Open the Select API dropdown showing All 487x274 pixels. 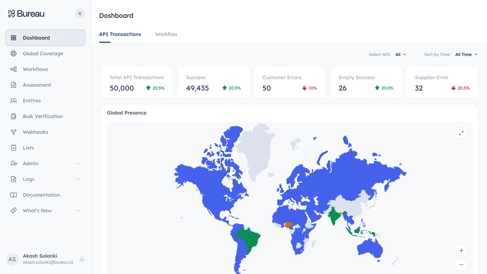(401, 54)
